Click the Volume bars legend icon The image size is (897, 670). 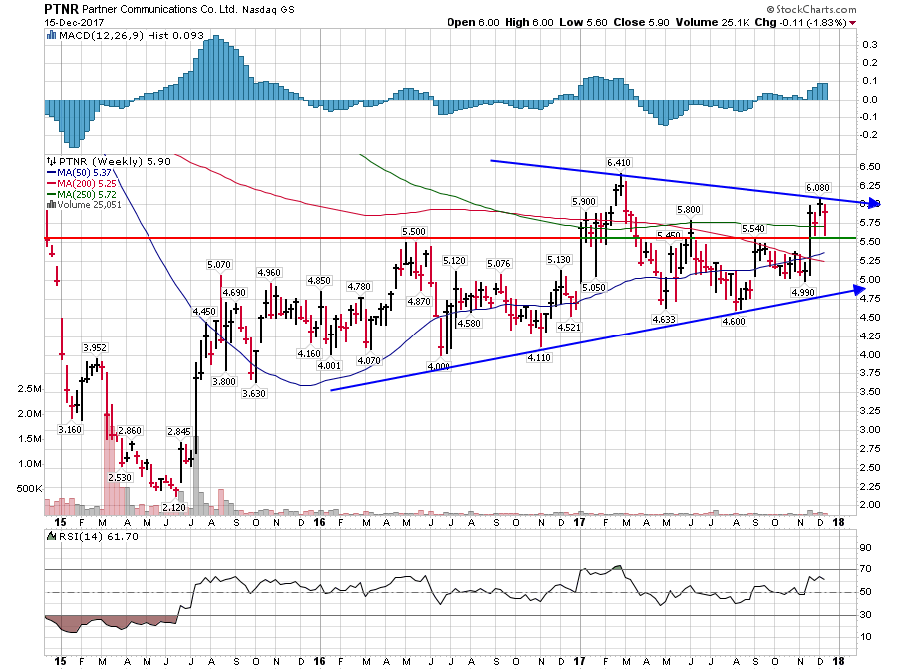pyautogui.click(x=50, y=204)
